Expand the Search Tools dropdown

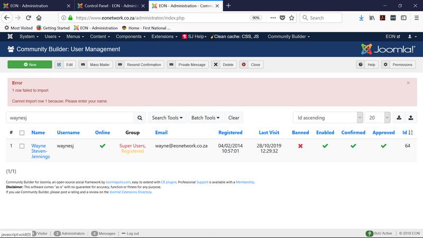pyautogui.click(x=167, y=117)
